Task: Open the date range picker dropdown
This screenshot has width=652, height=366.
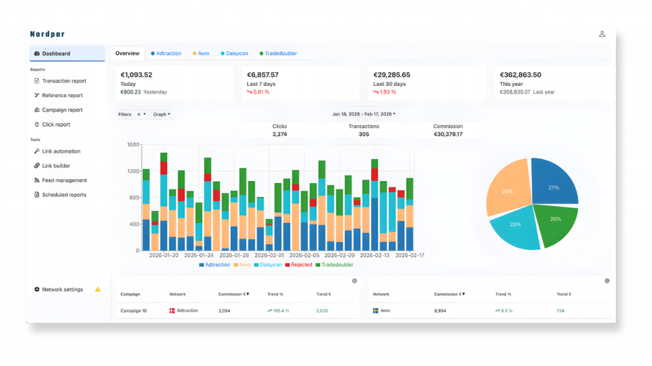Action: 364,114
